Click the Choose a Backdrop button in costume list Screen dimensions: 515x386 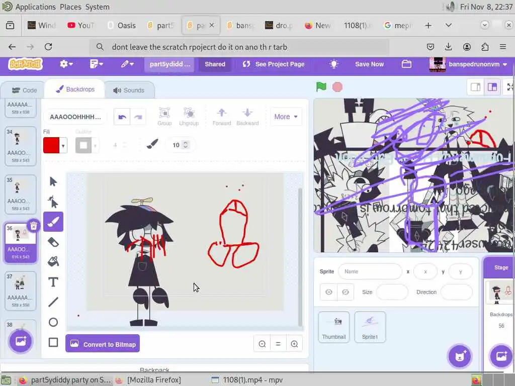20,341
